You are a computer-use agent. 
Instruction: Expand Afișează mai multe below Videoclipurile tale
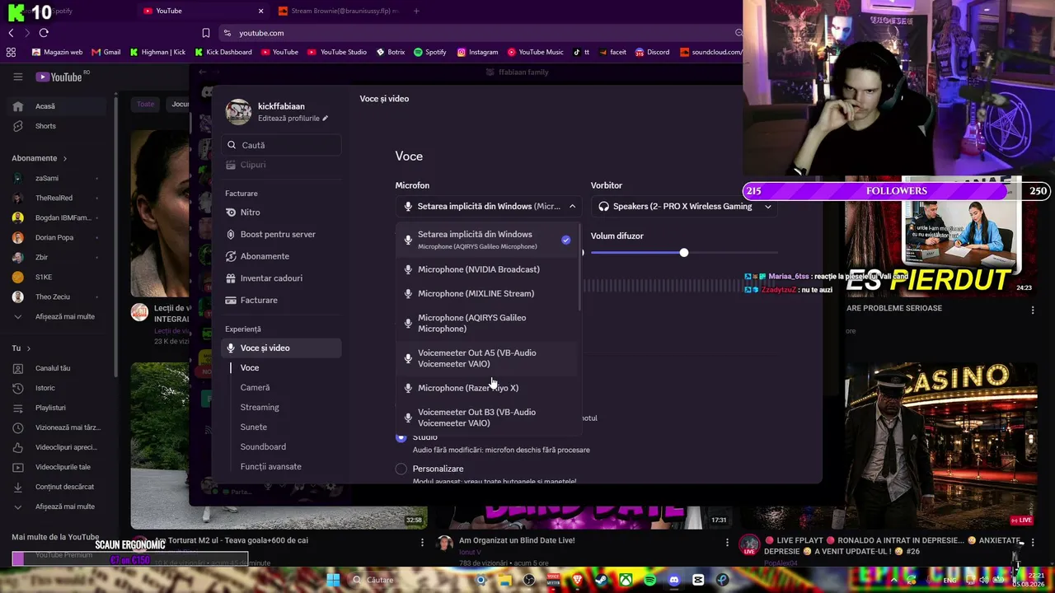58,507
